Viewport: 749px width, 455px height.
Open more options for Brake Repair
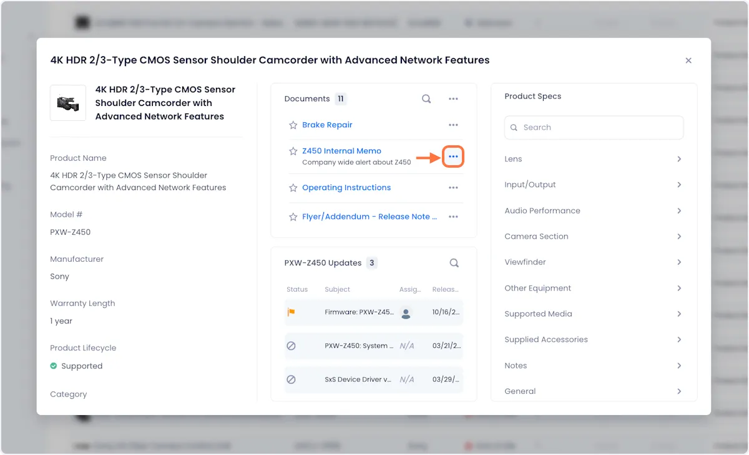454,125
